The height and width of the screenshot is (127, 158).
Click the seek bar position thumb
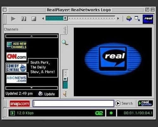tap(66, 18)
